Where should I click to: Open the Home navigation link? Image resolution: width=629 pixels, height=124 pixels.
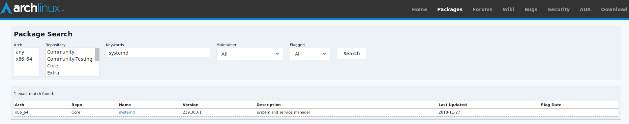point(419,9)
